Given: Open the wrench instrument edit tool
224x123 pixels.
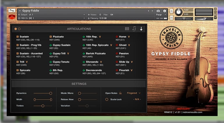Looking at the screenshot, I should (x=12, y=10).
